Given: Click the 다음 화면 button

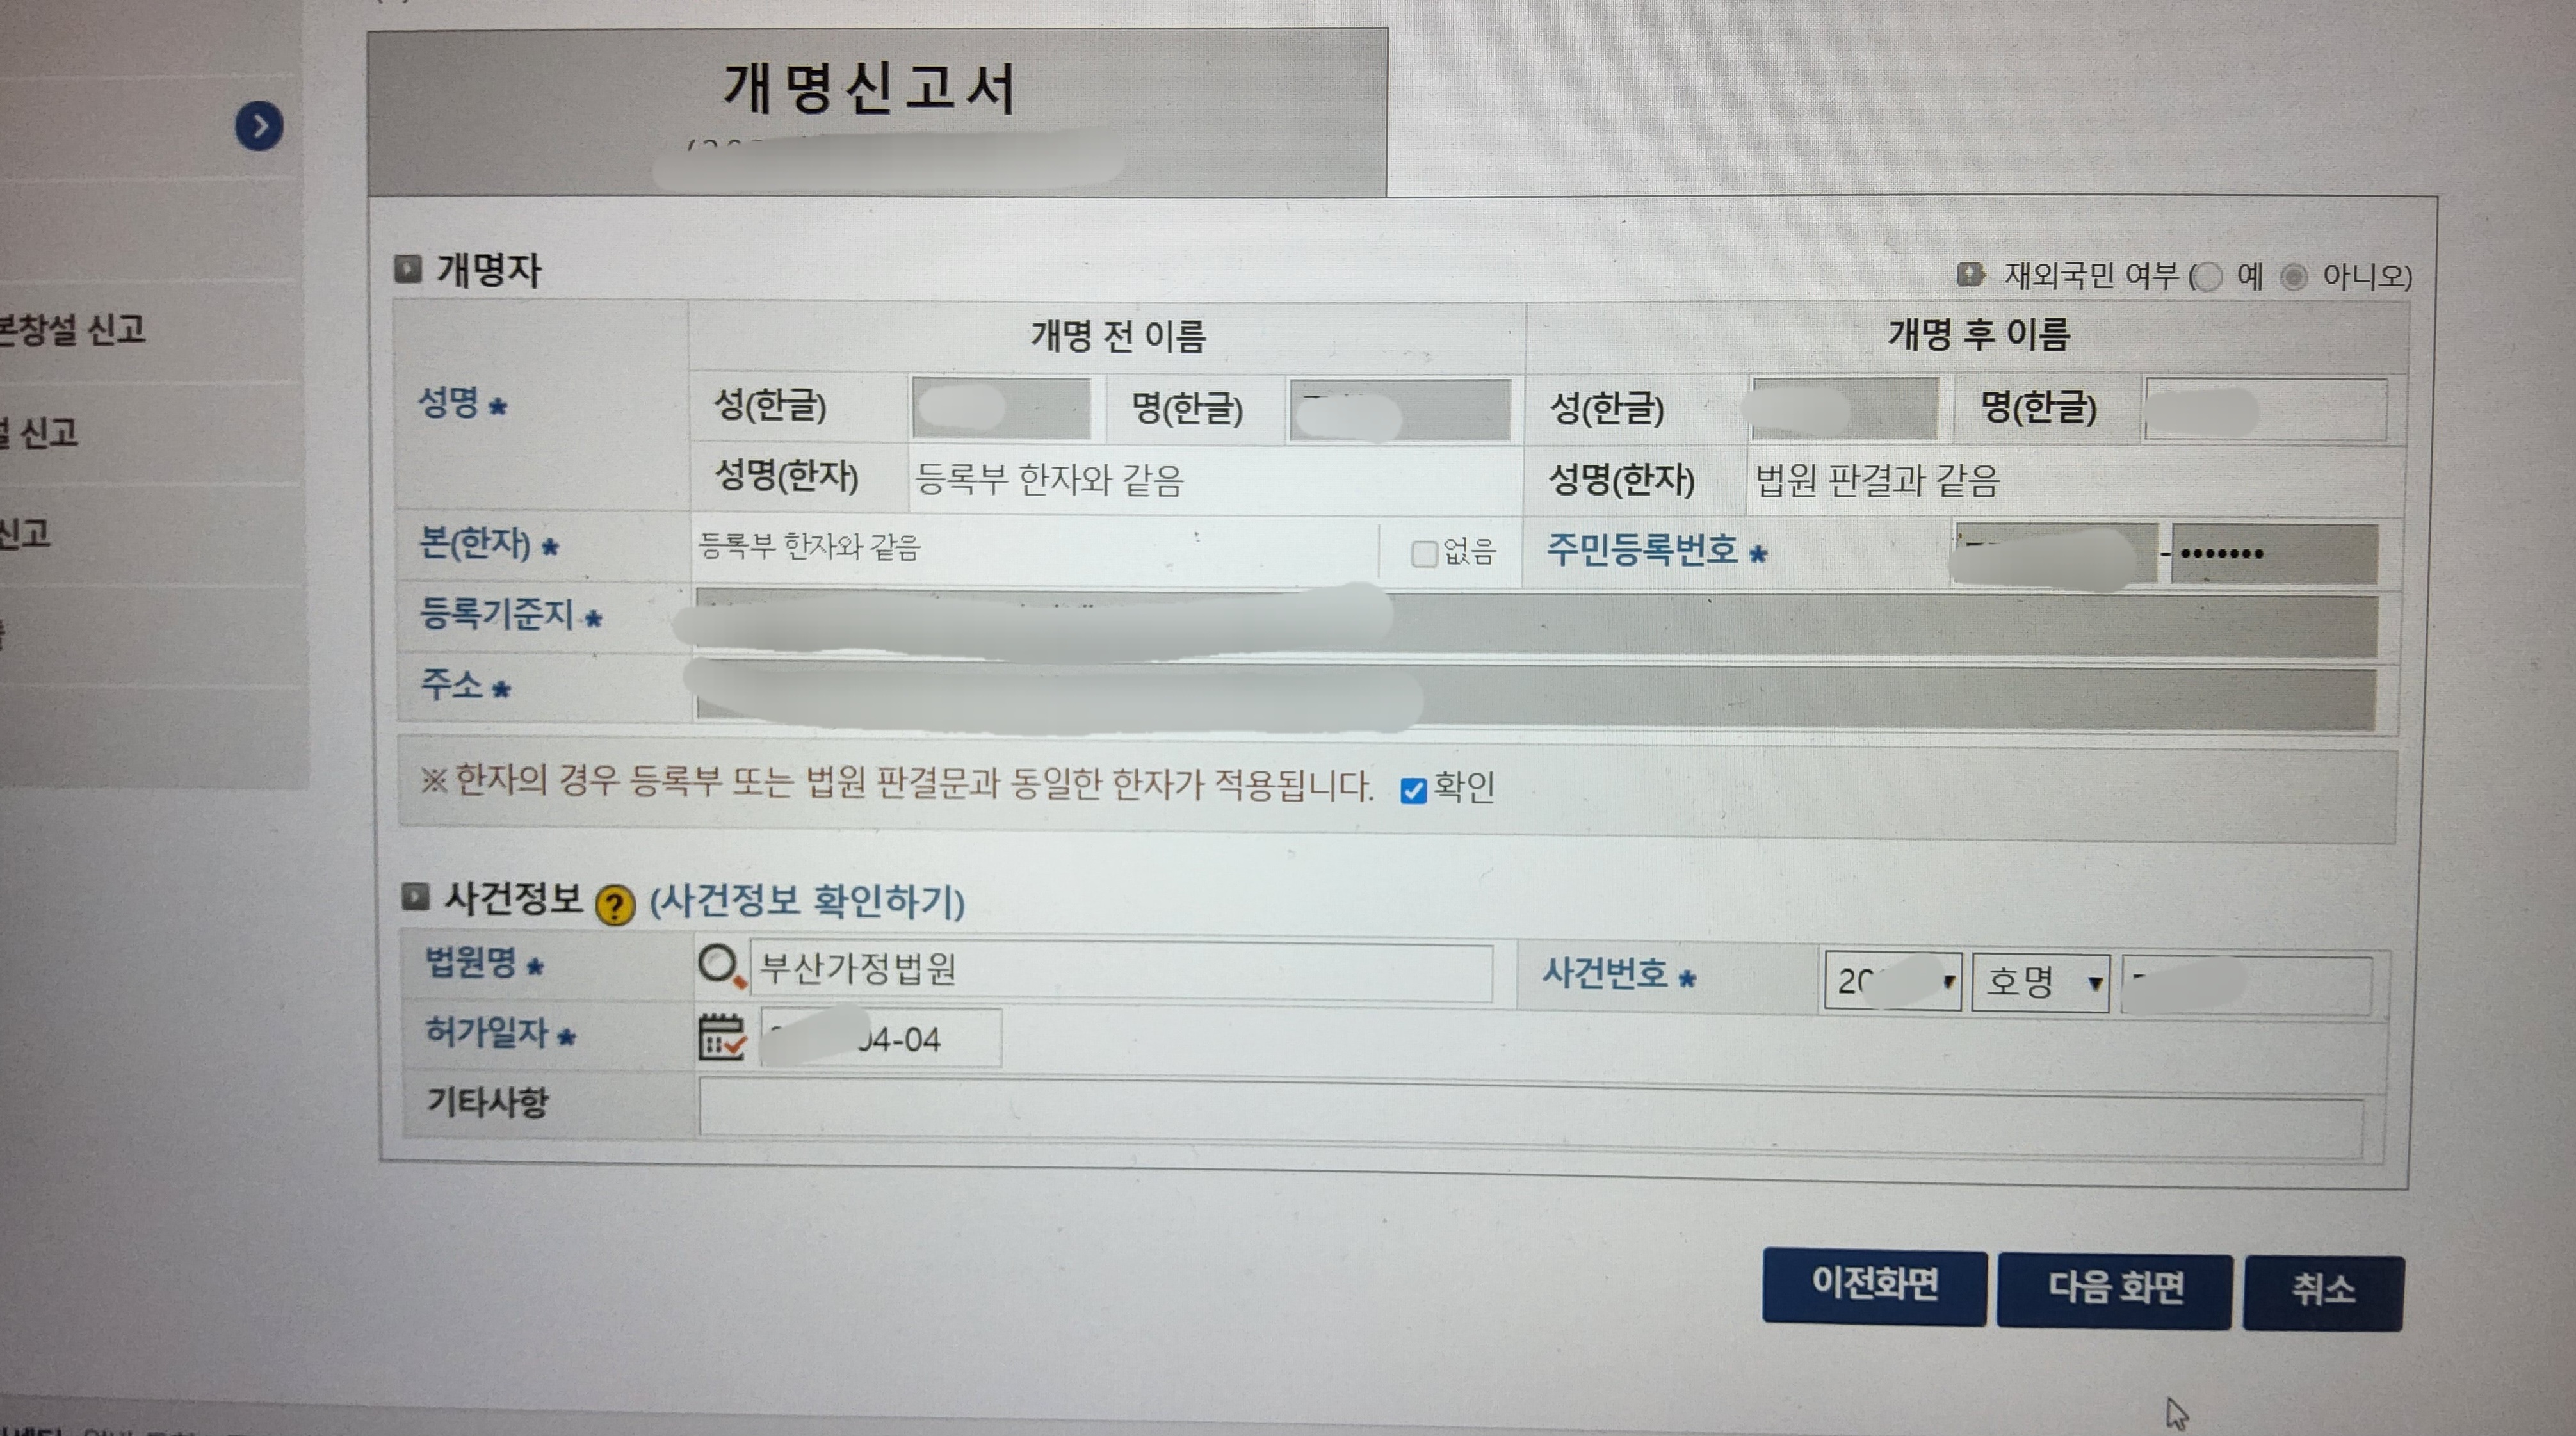Looking at the screenshot, I should coord(2114,1290).
